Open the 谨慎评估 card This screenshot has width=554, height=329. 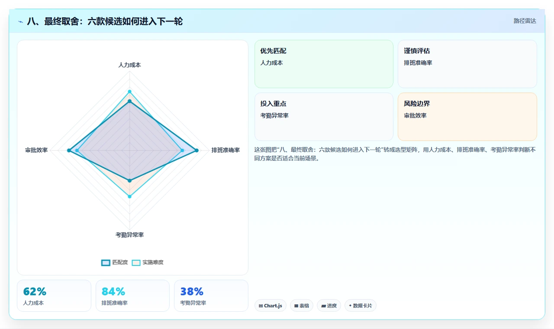pos(467,64)
